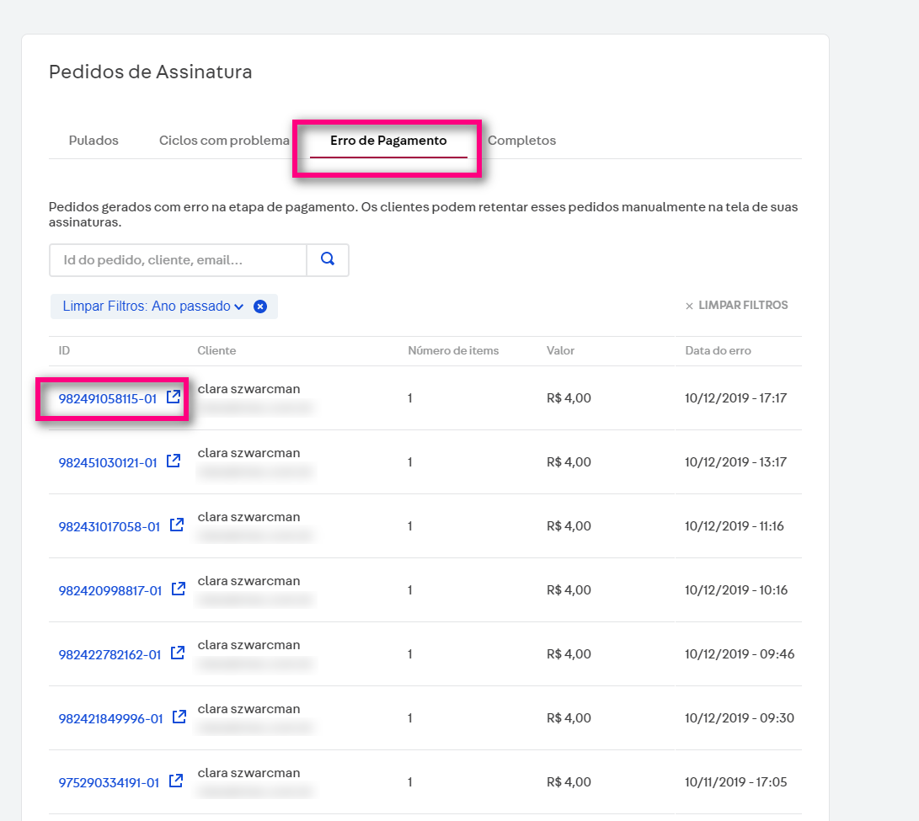Open external link icon for order 982451030121-01
The height and width of the screenshot is (821, 919).
[x=173, y=461]
